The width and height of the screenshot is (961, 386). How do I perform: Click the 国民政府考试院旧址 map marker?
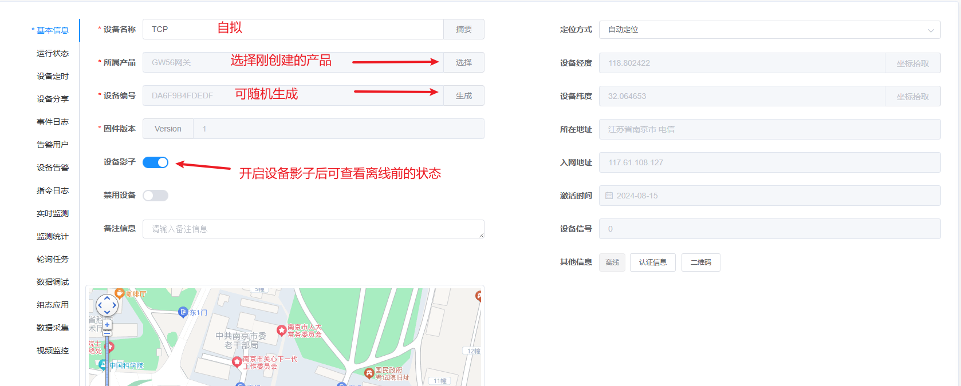pos(369,373)
